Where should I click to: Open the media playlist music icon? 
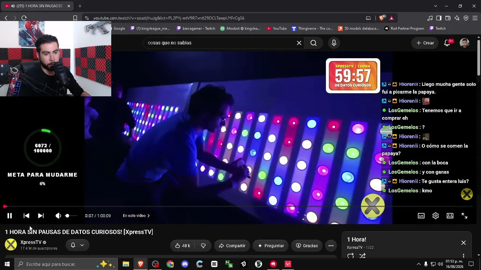430,18
